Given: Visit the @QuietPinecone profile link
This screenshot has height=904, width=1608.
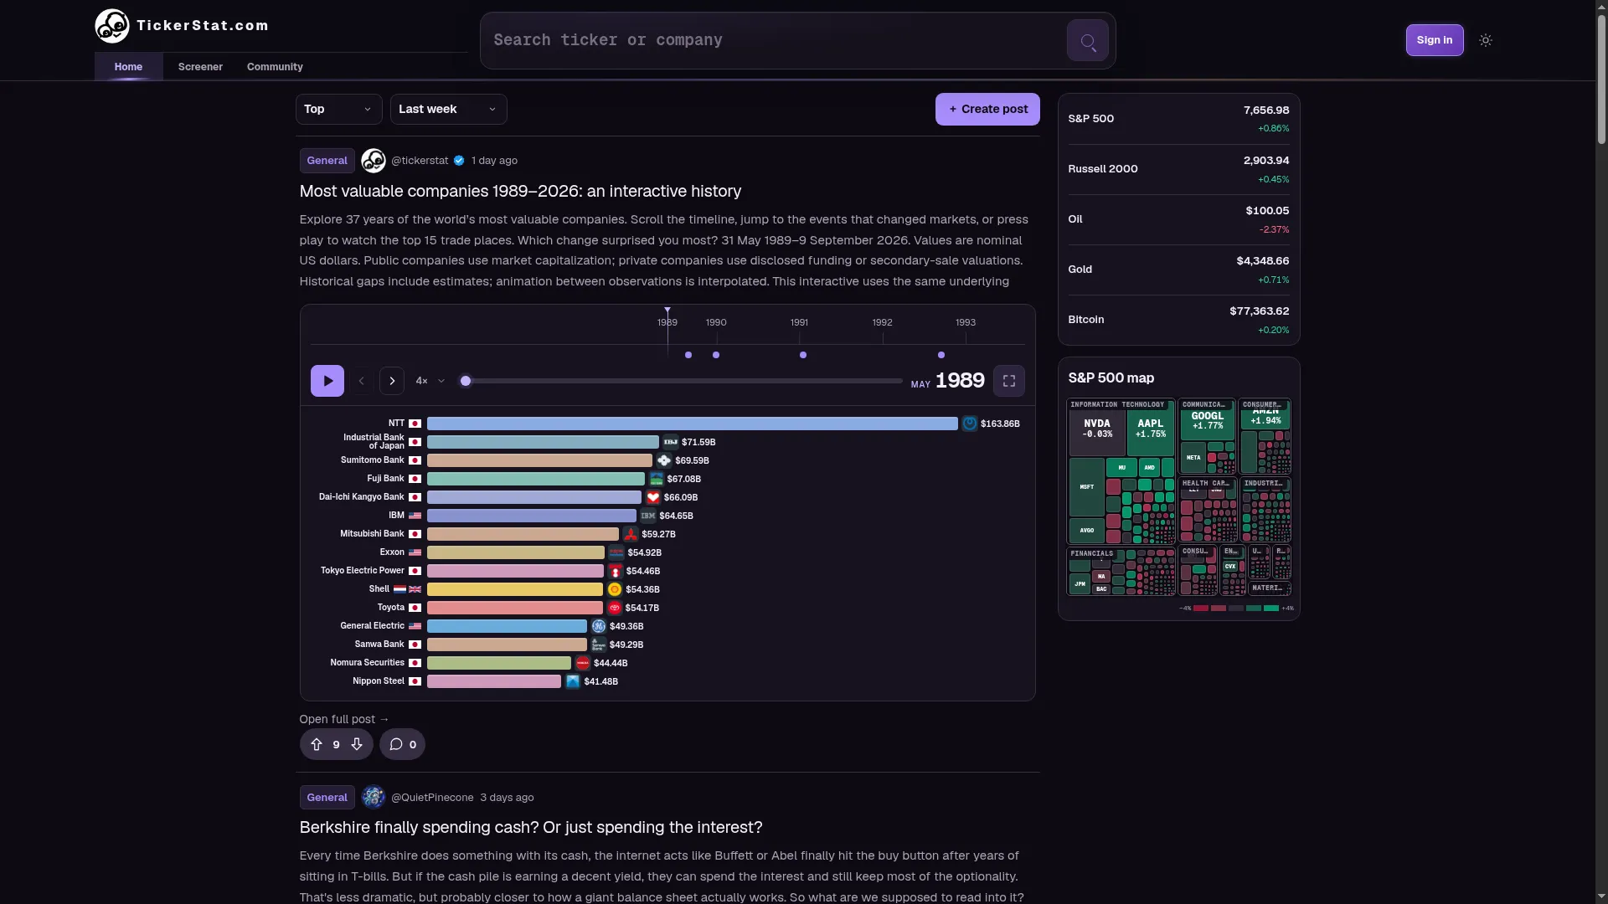Looking at the screenshot, I should pos(432,798).
